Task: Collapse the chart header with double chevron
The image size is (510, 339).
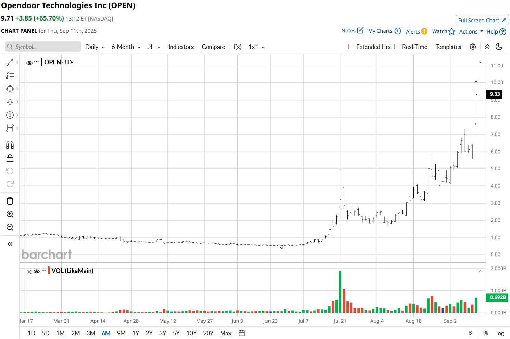Action: tap(487, 47)
